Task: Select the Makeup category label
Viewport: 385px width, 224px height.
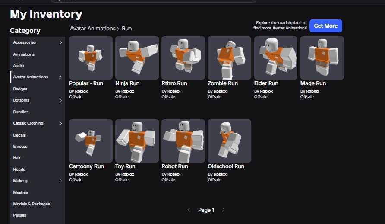Action: 21,180
